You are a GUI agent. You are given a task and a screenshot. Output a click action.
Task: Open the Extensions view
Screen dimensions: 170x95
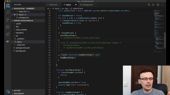point(8,34)
